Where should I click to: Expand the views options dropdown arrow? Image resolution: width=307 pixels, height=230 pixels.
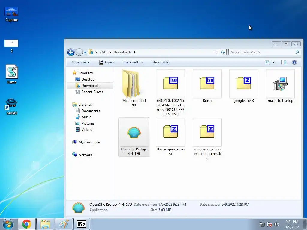click(x=273, y=62)
